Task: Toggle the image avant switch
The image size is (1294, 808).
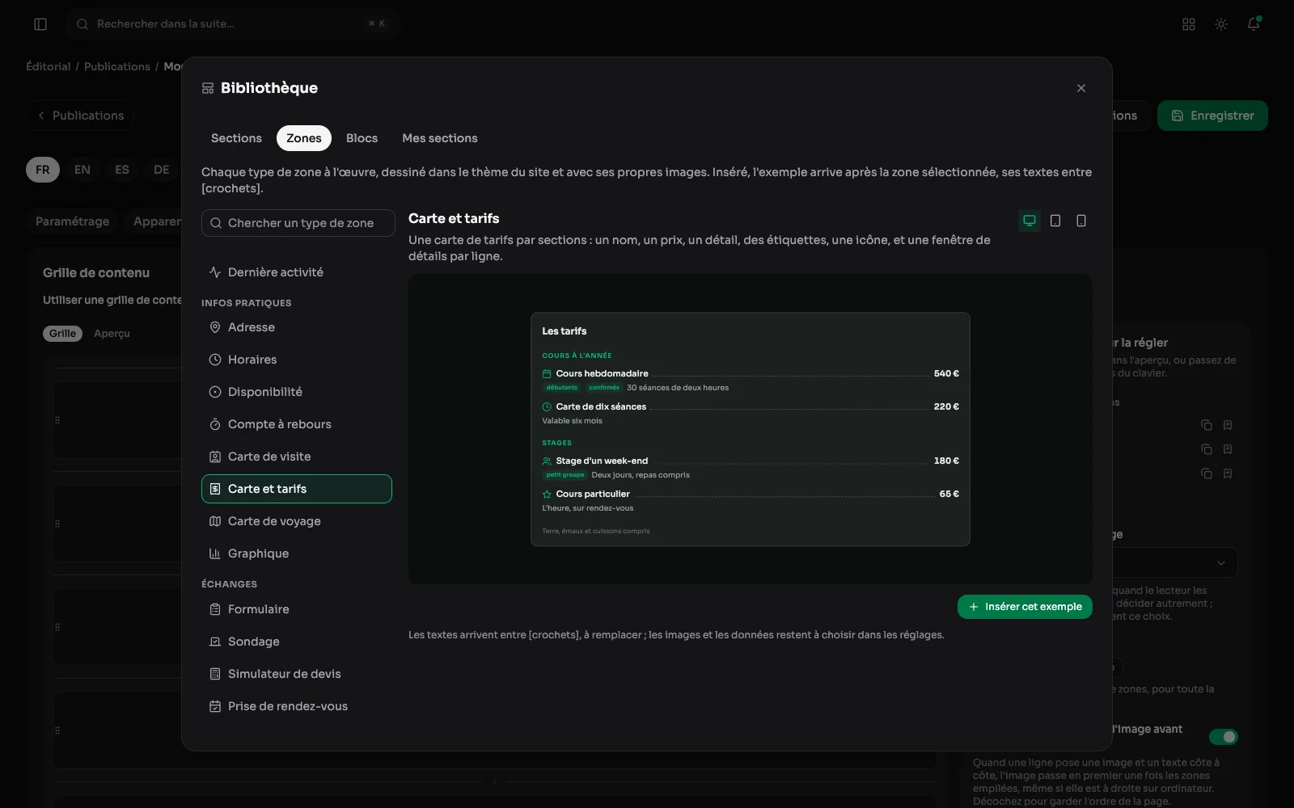Action: coord(1223,737)
